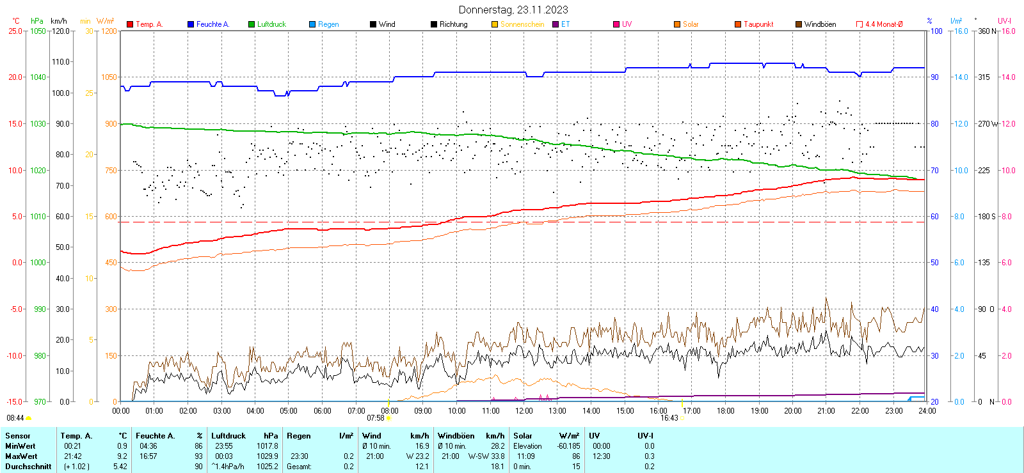Click the chart title Donnerstag, 23.11.2023
The width and height of the screenshot is (1024, 473).
pos(513,10)
